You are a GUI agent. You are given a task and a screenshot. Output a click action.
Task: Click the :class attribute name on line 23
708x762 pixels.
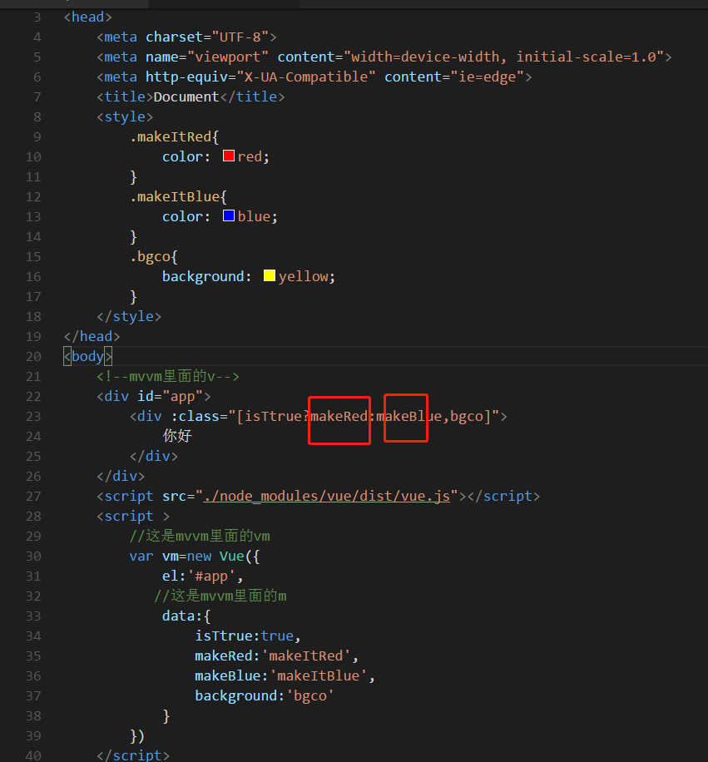point(195,417)
